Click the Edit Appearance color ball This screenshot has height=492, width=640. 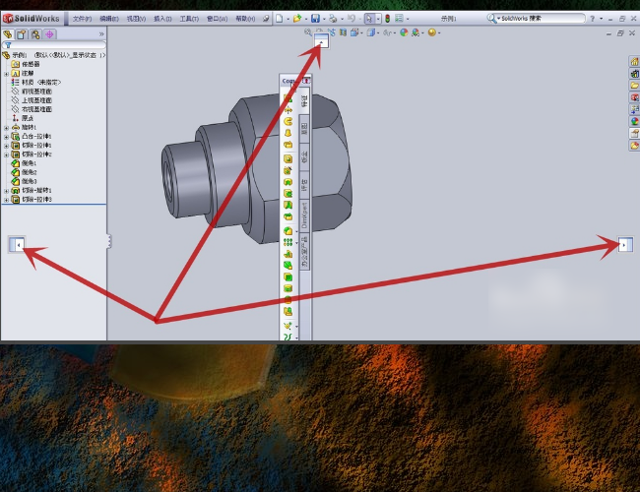coord(404,32)
